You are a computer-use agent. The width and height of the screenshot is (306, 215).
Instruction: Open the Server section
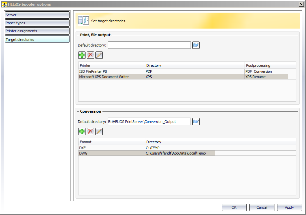click(x=37, y=15)
